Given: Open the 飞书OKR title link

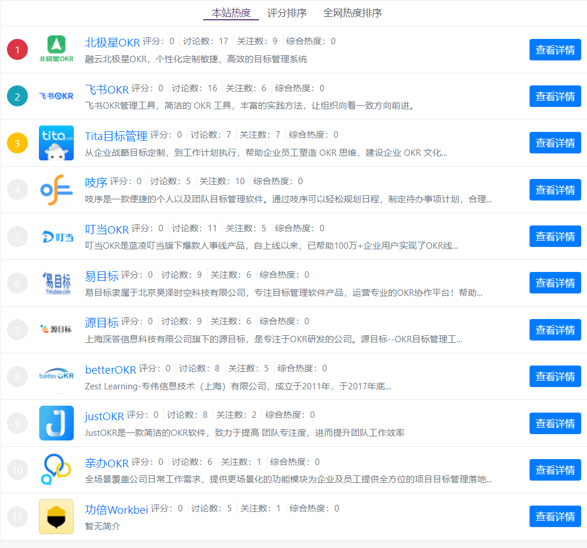Looking at the screenshot, I should [x=107, y=89].
